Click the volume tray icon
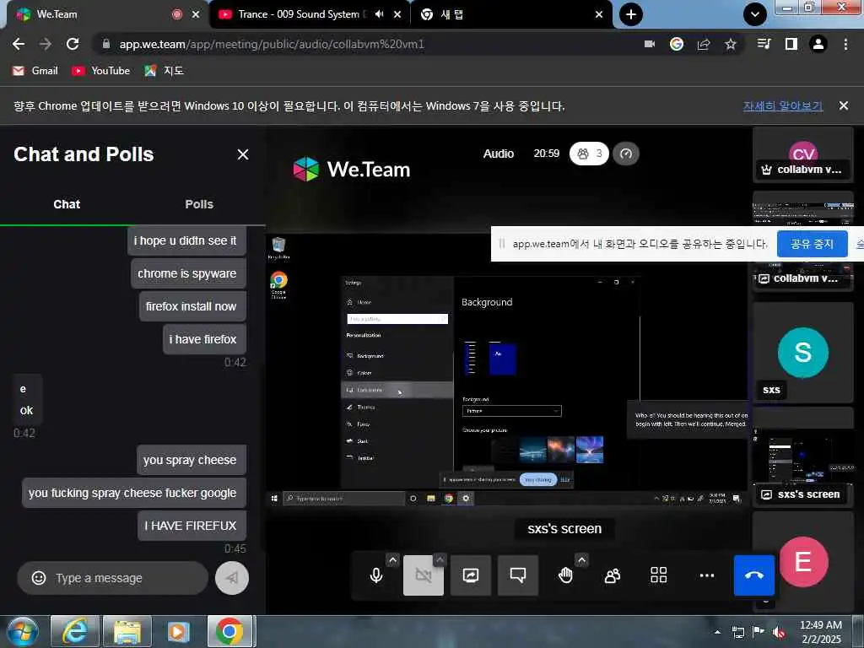 pos(778,632)
